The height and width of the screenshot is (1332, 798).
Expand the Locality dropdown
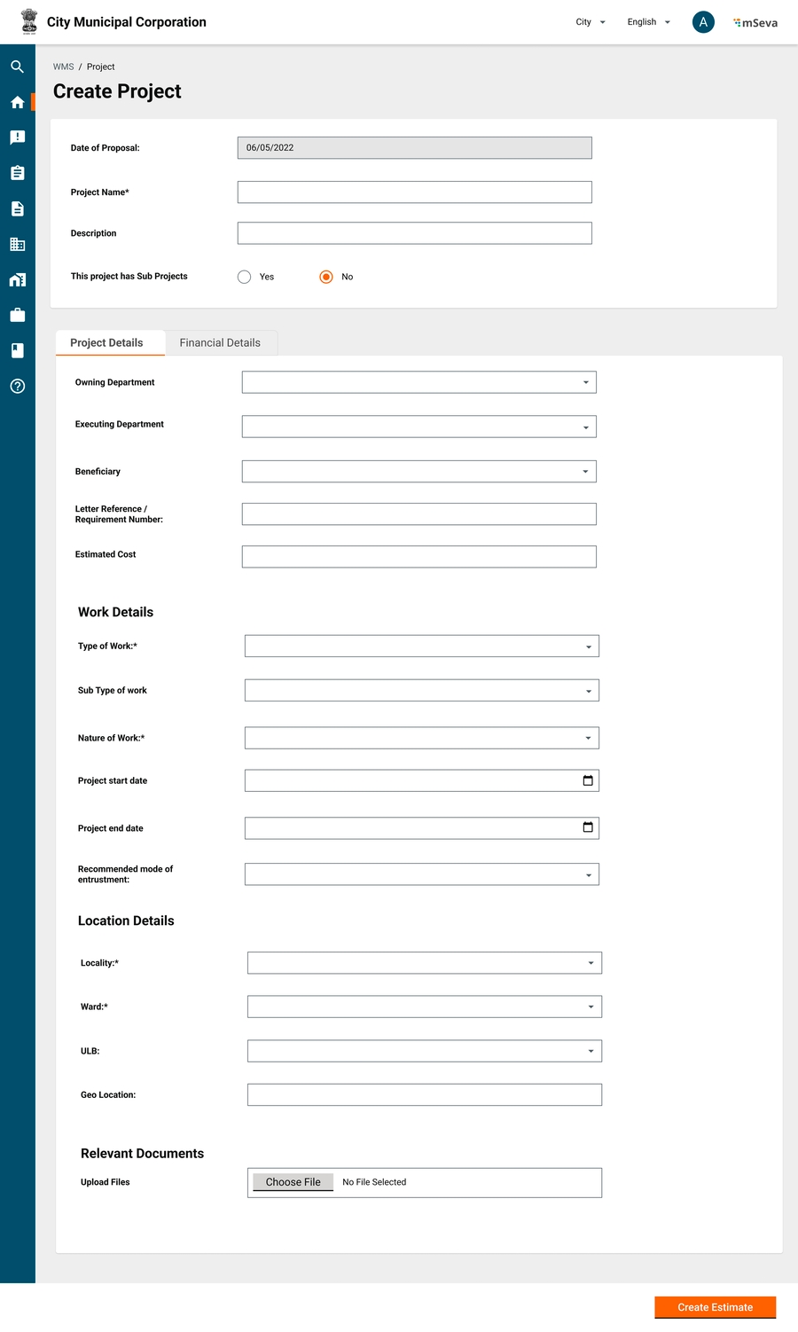(x=424, y=963)
